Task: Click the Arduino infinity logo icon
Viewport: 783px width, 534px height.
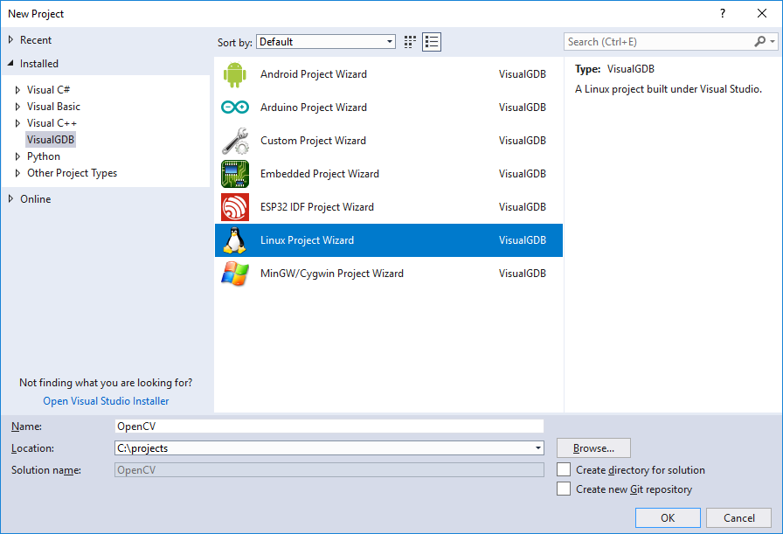Action: [x=235, y=107]
